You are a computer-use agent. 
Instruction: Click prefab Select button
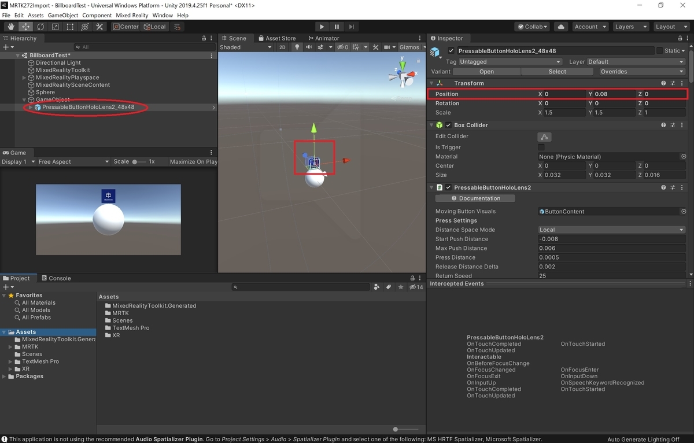558,72
